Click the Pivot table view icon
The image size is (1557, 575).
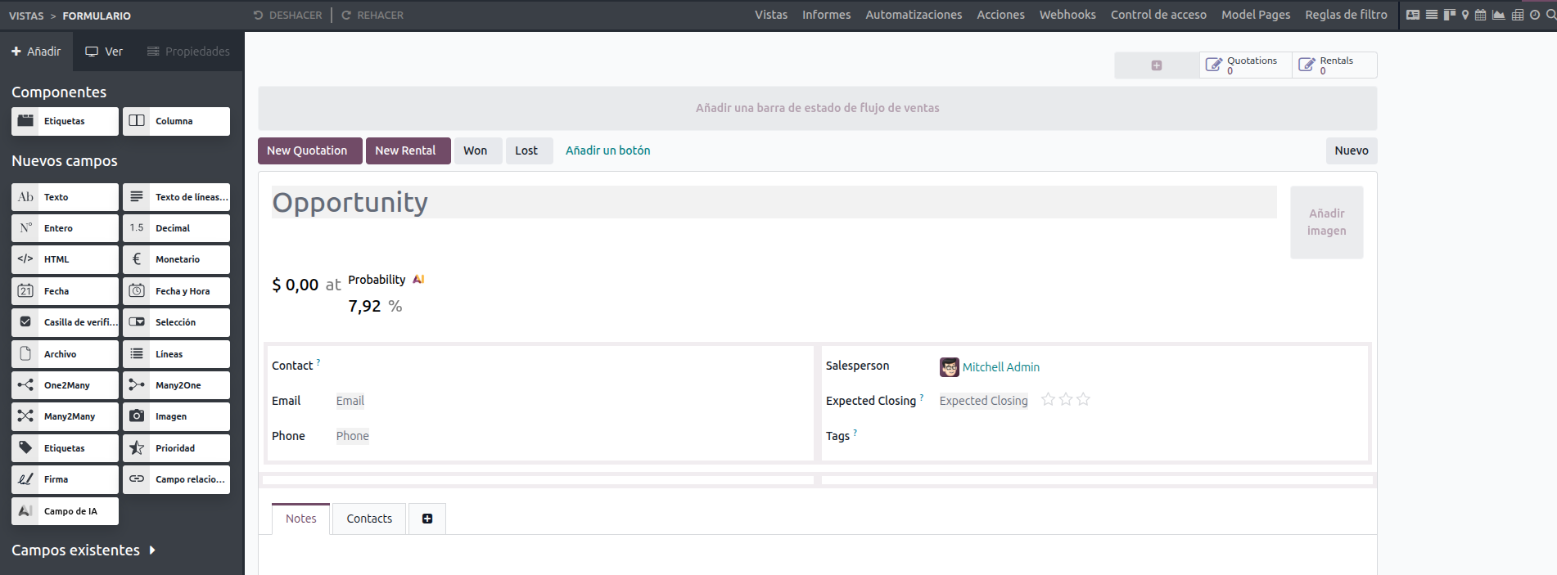coord(1517,15)
